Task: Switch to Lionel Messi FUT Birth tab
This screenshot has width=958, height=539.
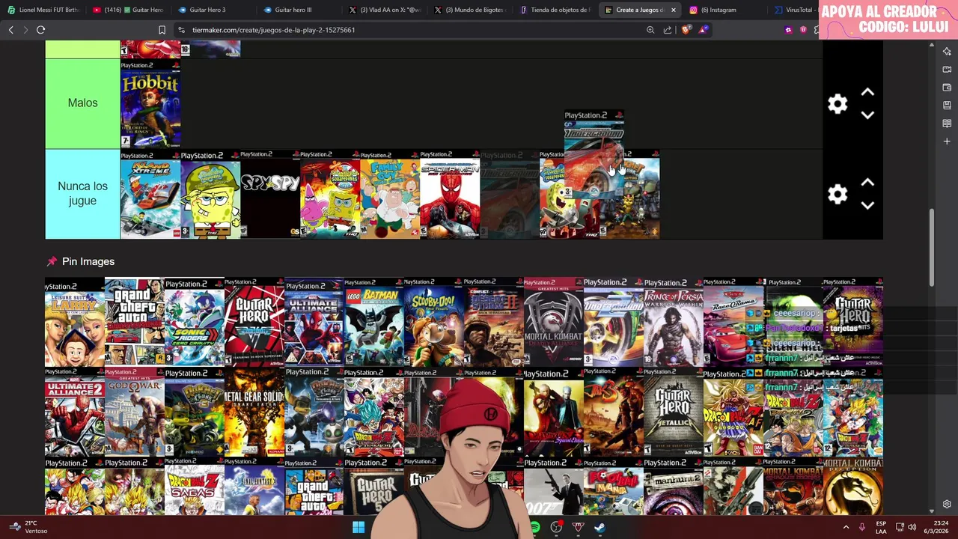Action: (43, 10)
